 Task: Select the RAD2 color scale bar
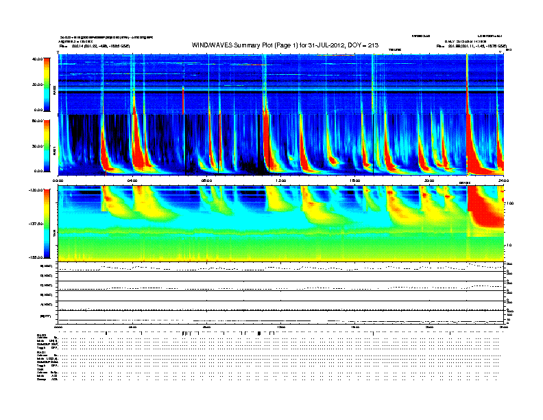[47, 84]
